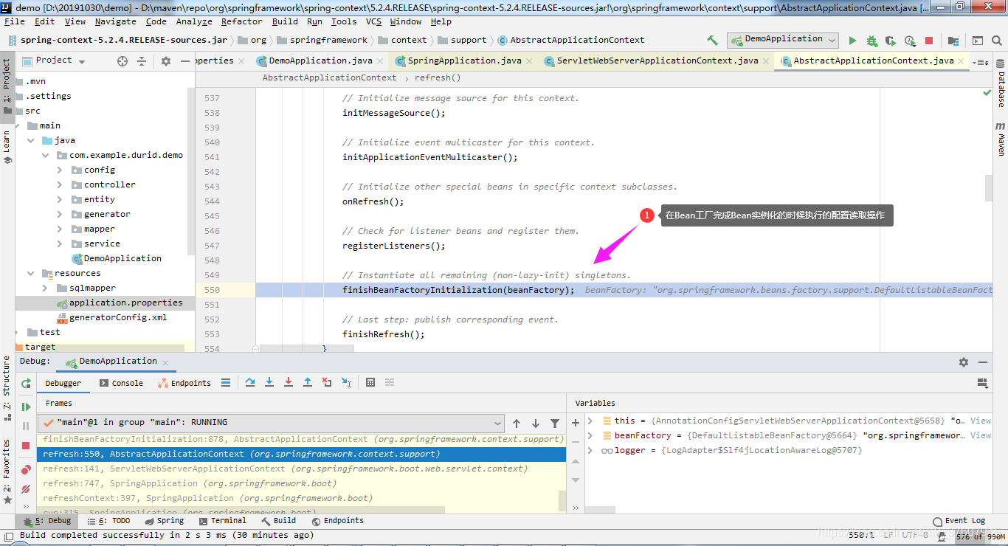Viewport: 1008px width, 546px height.
Task: Open the "main" thread selector dropdown
Action: pos(271,423)
